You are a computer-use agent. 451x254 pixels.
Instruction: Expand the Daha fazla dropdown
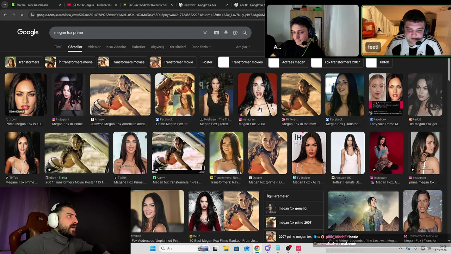tap(201, 47)
